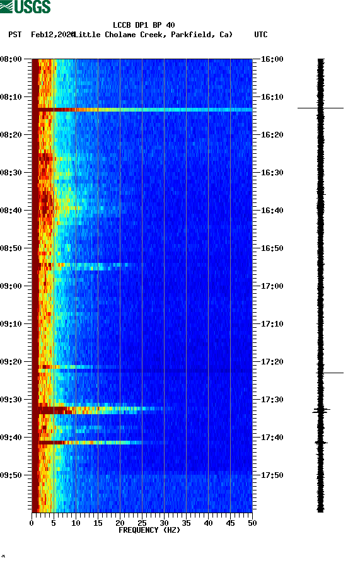
Task: Click the 09:50 PST time label
Action: [11, 475]
